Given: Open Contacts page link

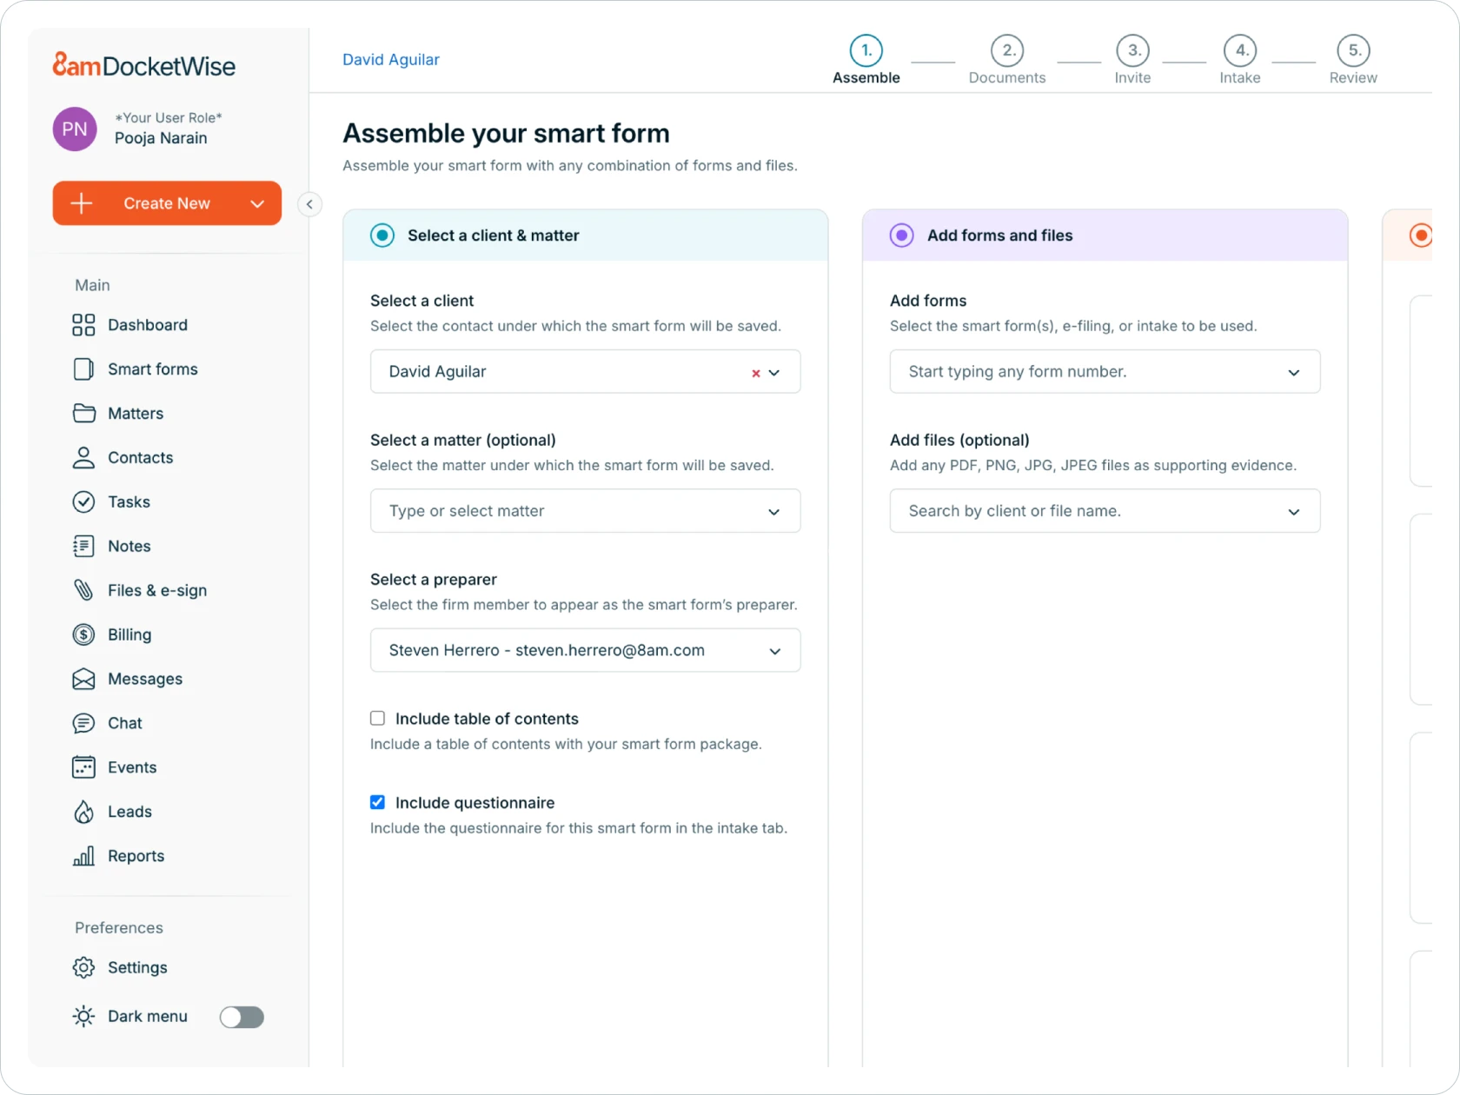Looking at the screenshot, I should [141, 458].
